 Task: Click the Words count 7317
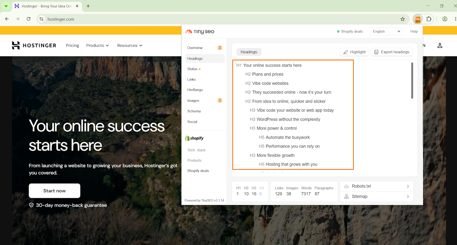pos(306,194)
